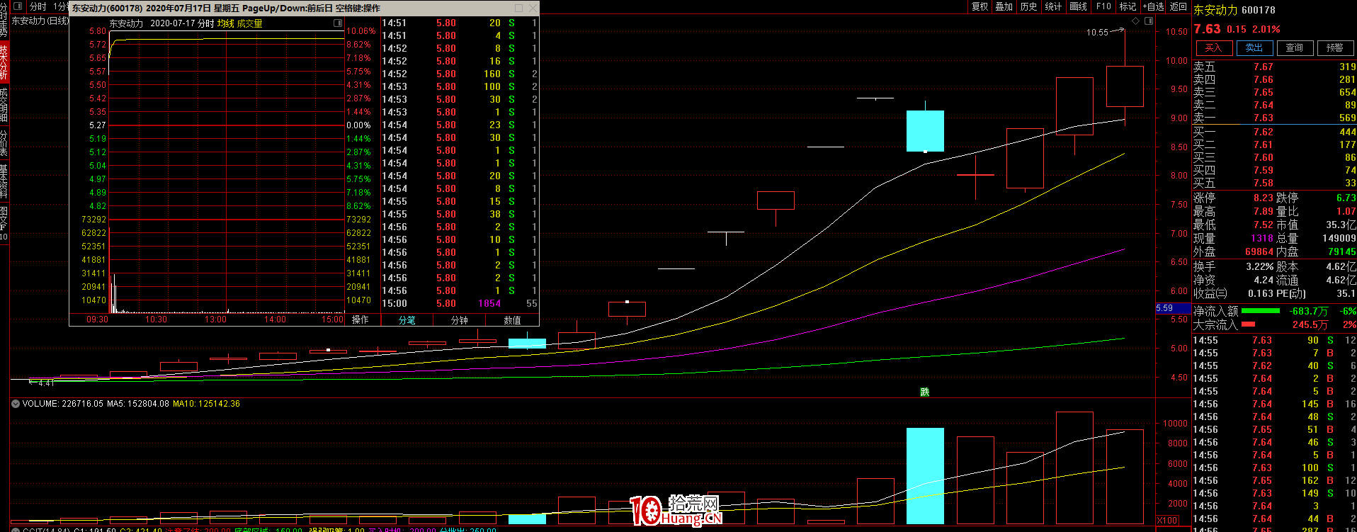Select the 技术分析 sidebar tab
This screenshot has height=532, width=1357.
tap(4, 61)
